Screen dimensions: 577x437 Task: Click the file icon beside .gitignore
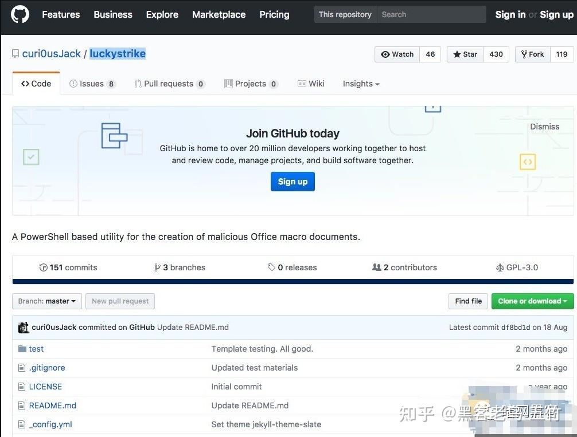click(22, 368)
